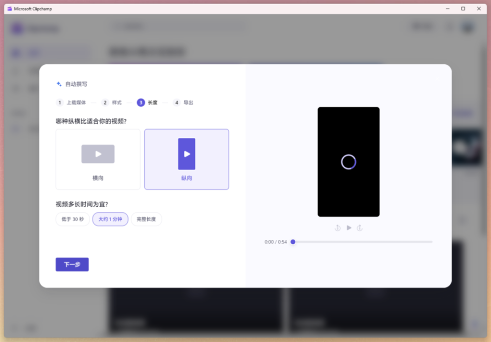
Task: Enable the 低于 30 秒 duration option
Action: [x=72, y=219]
